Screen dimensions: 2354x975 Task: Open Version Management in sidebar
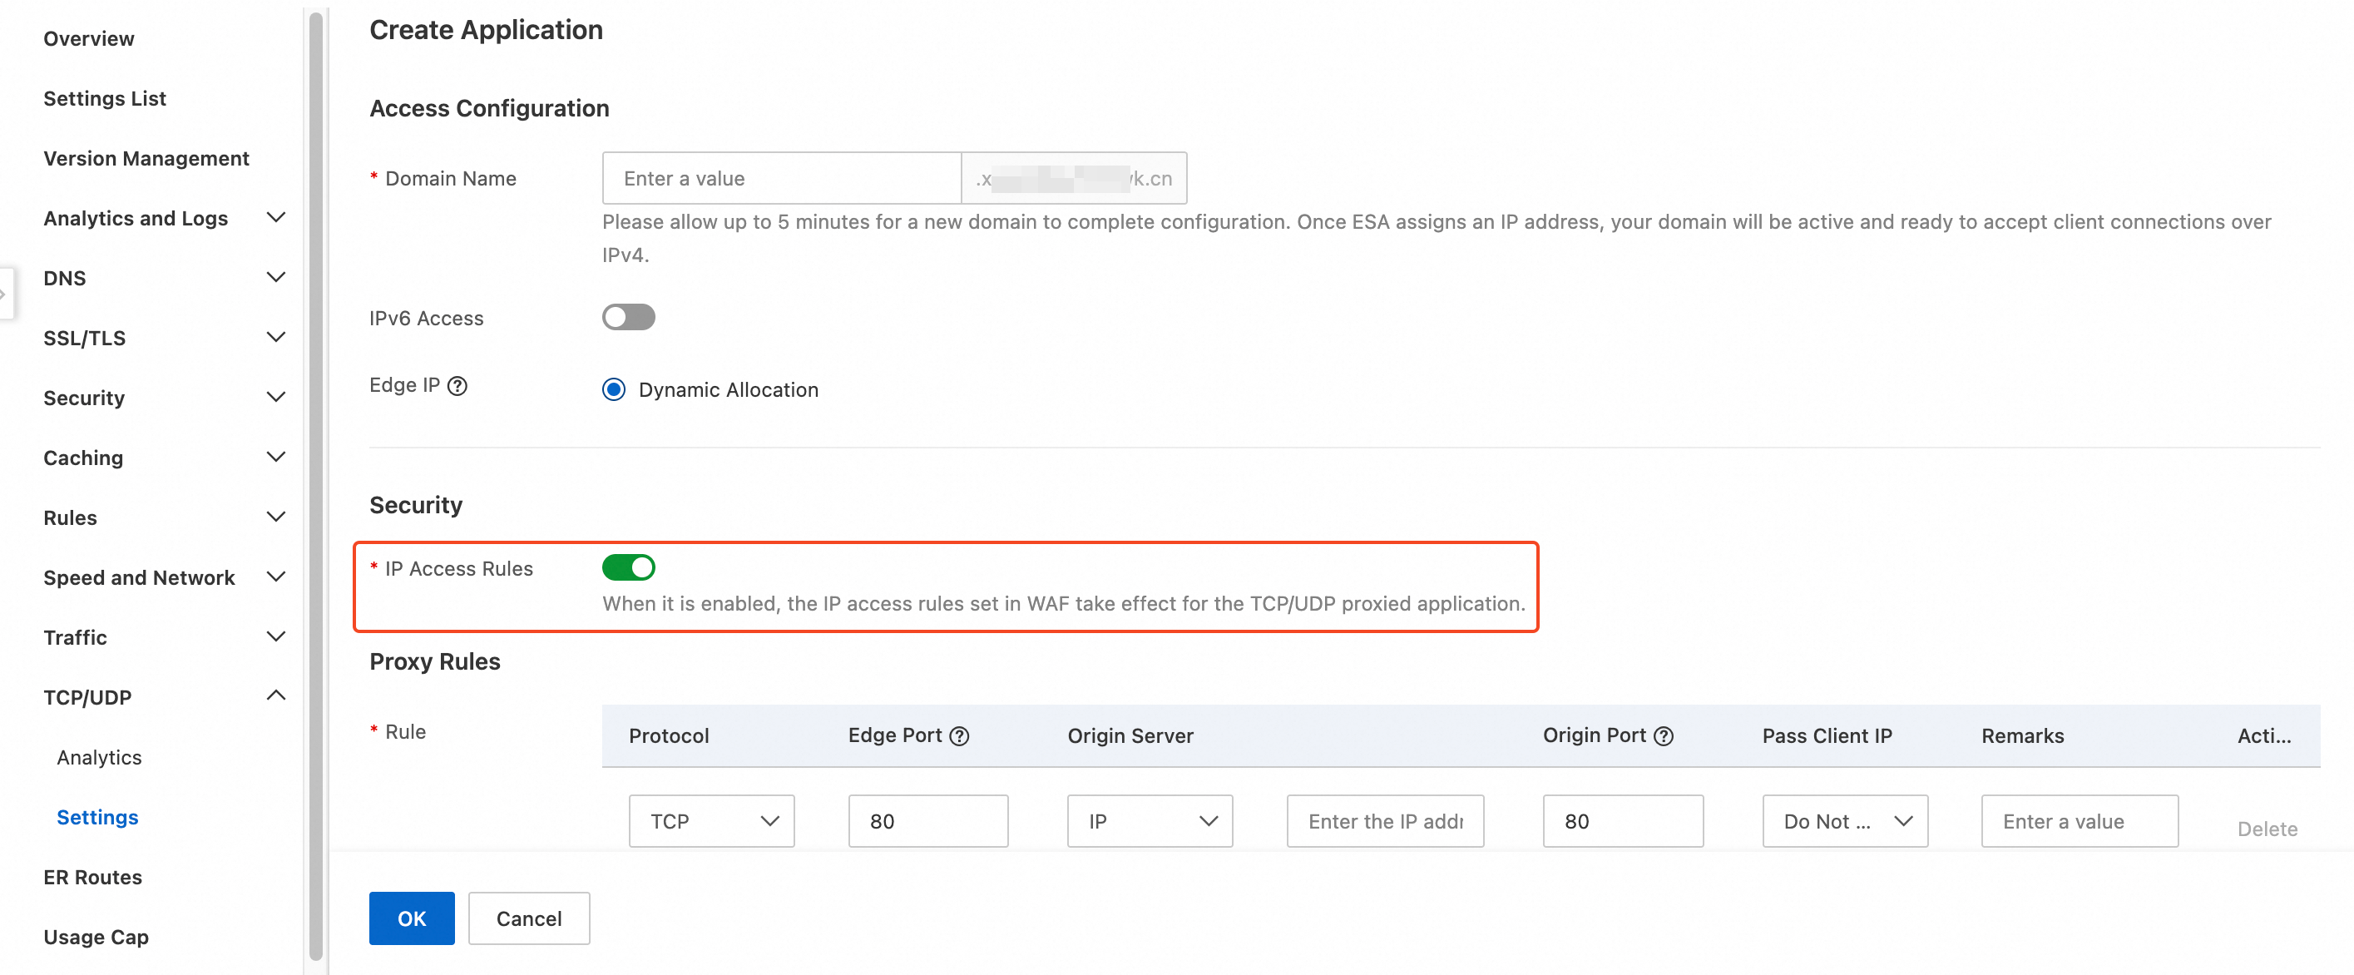[x=146, y=158]
